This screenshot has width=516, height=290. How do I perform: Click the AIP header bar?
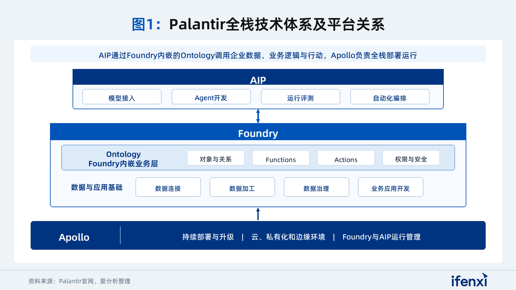258,77
